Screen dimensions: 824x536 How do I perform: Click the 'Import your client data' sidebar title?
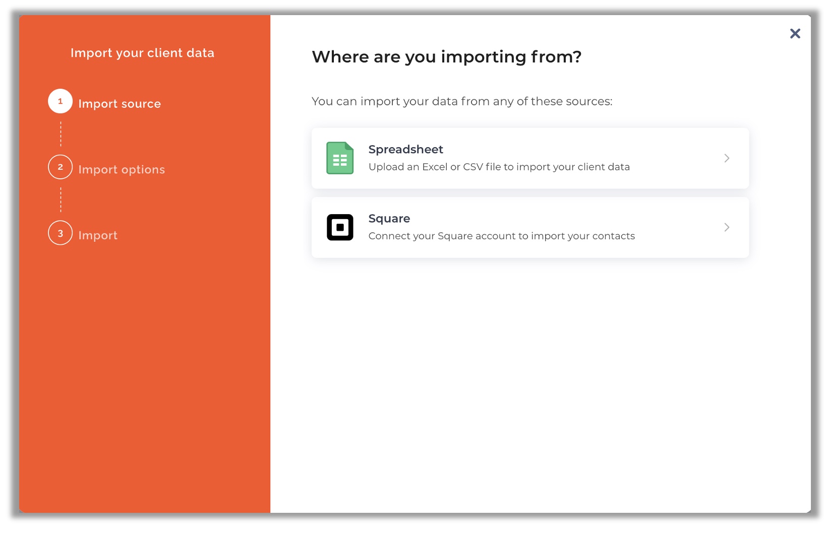142,53
